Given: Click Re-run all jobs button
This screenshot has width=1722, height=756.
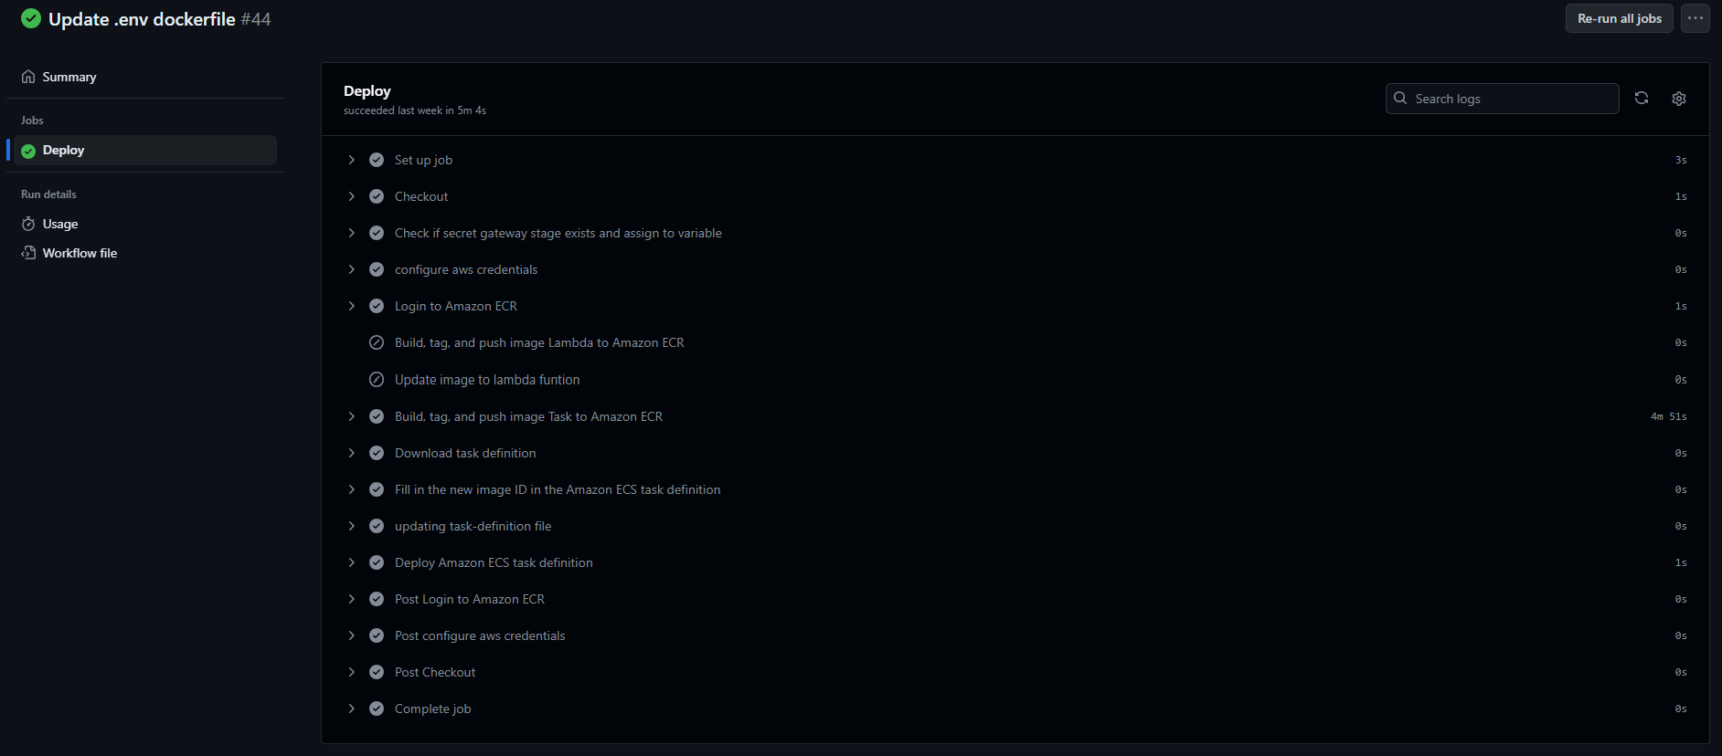Looking at the screenshot, I should [1619, 18].
